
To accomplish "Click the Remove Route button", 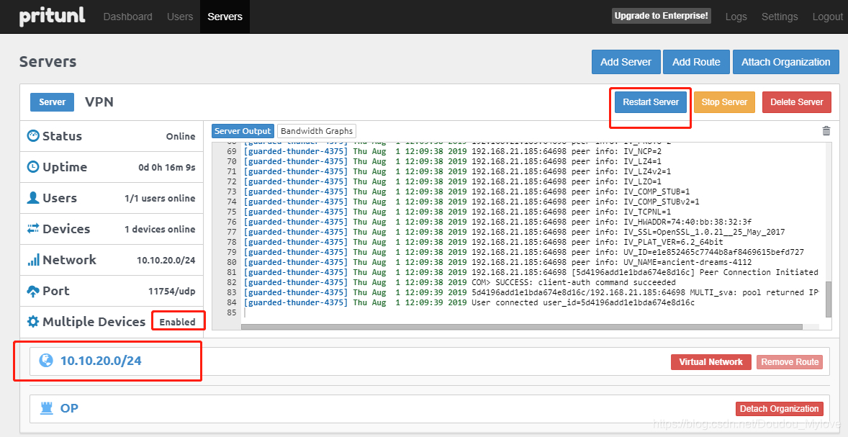I will pos(790,362).
